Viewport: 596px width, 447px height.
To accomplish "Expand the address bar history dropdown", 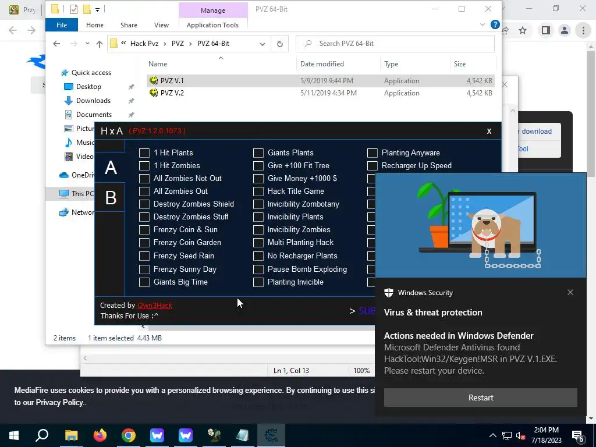I will [x=262, y=44].
